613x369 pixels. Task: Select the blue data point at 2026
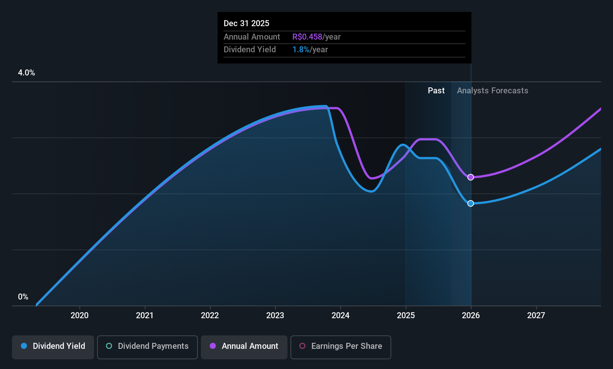(x=471, y=203)
